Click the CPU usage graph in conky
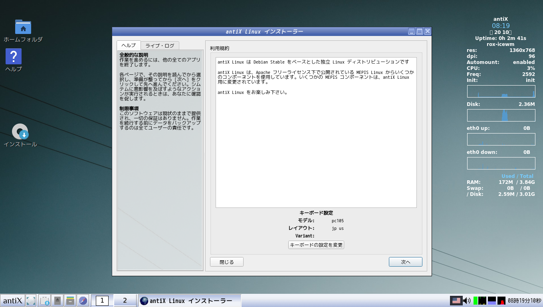Viewport: 543px width, 307px height. [501, 92]
